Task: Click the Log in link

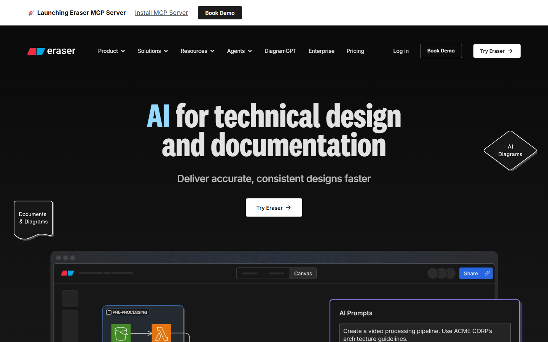Action: click(401, 51)
